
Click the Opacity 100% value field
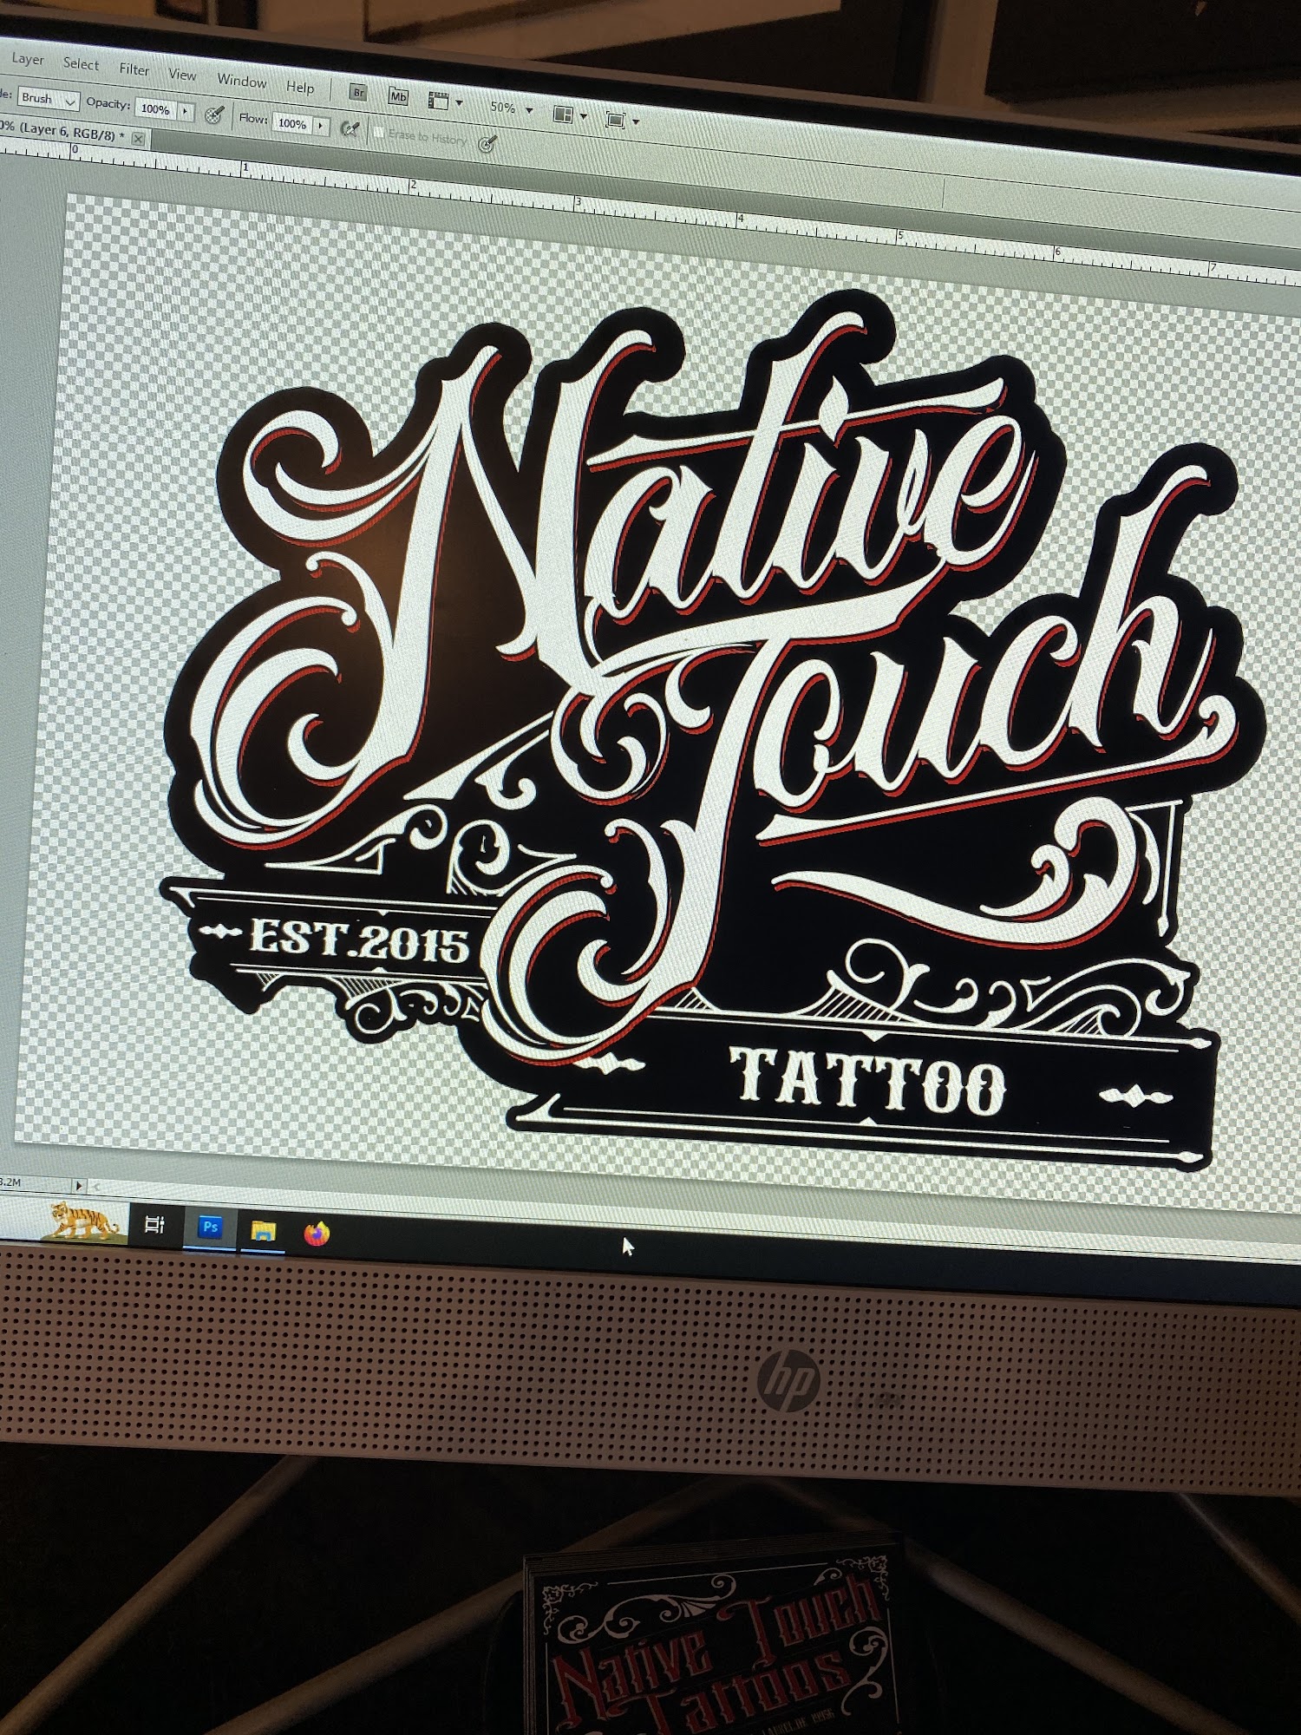click(x=156, y=109)
